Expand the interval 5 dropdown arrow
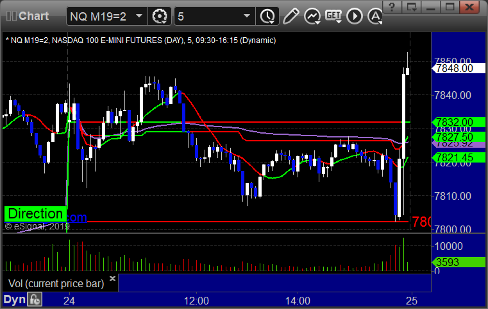488x309 pixels. pos(247,16)
